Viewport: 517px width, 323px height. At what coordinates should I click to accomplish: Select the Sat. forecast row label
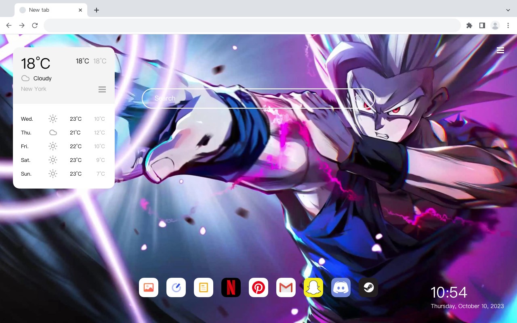(x=26, y=160)
